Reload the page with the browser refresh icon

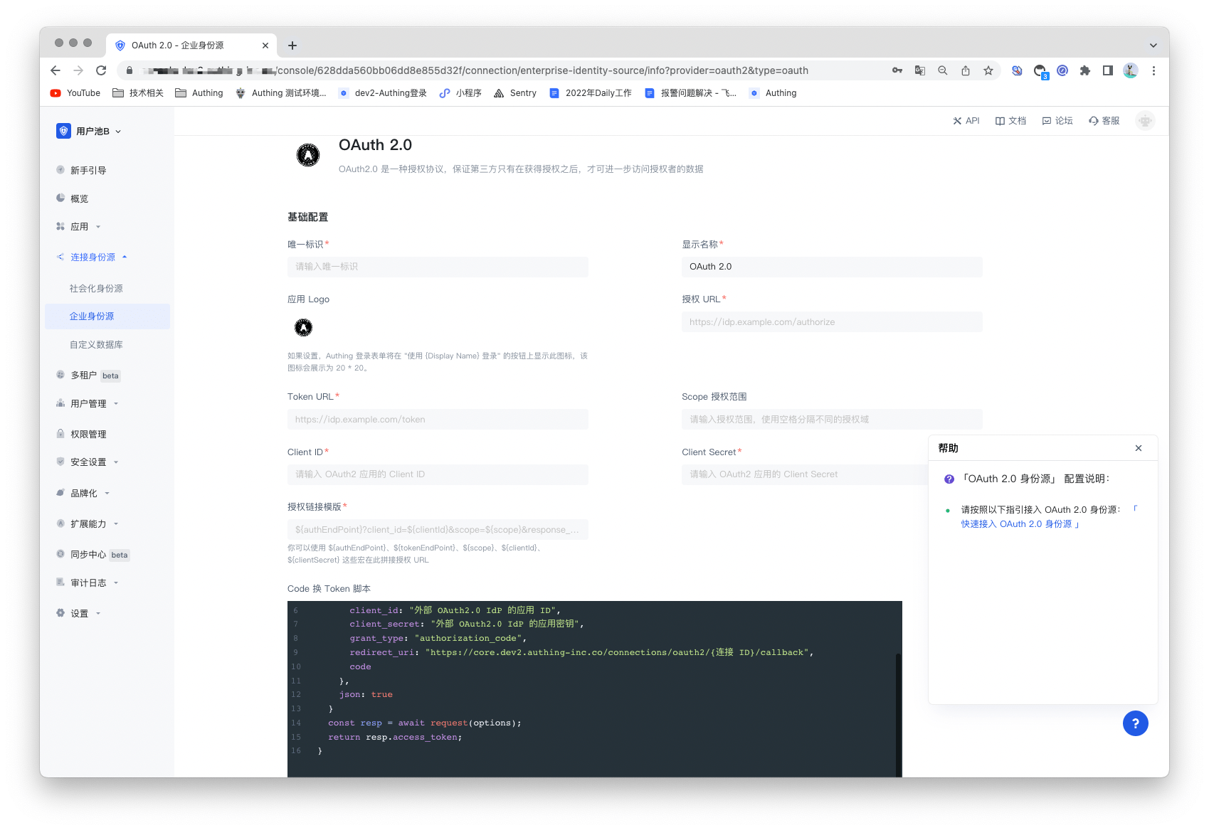click(101, 70)
